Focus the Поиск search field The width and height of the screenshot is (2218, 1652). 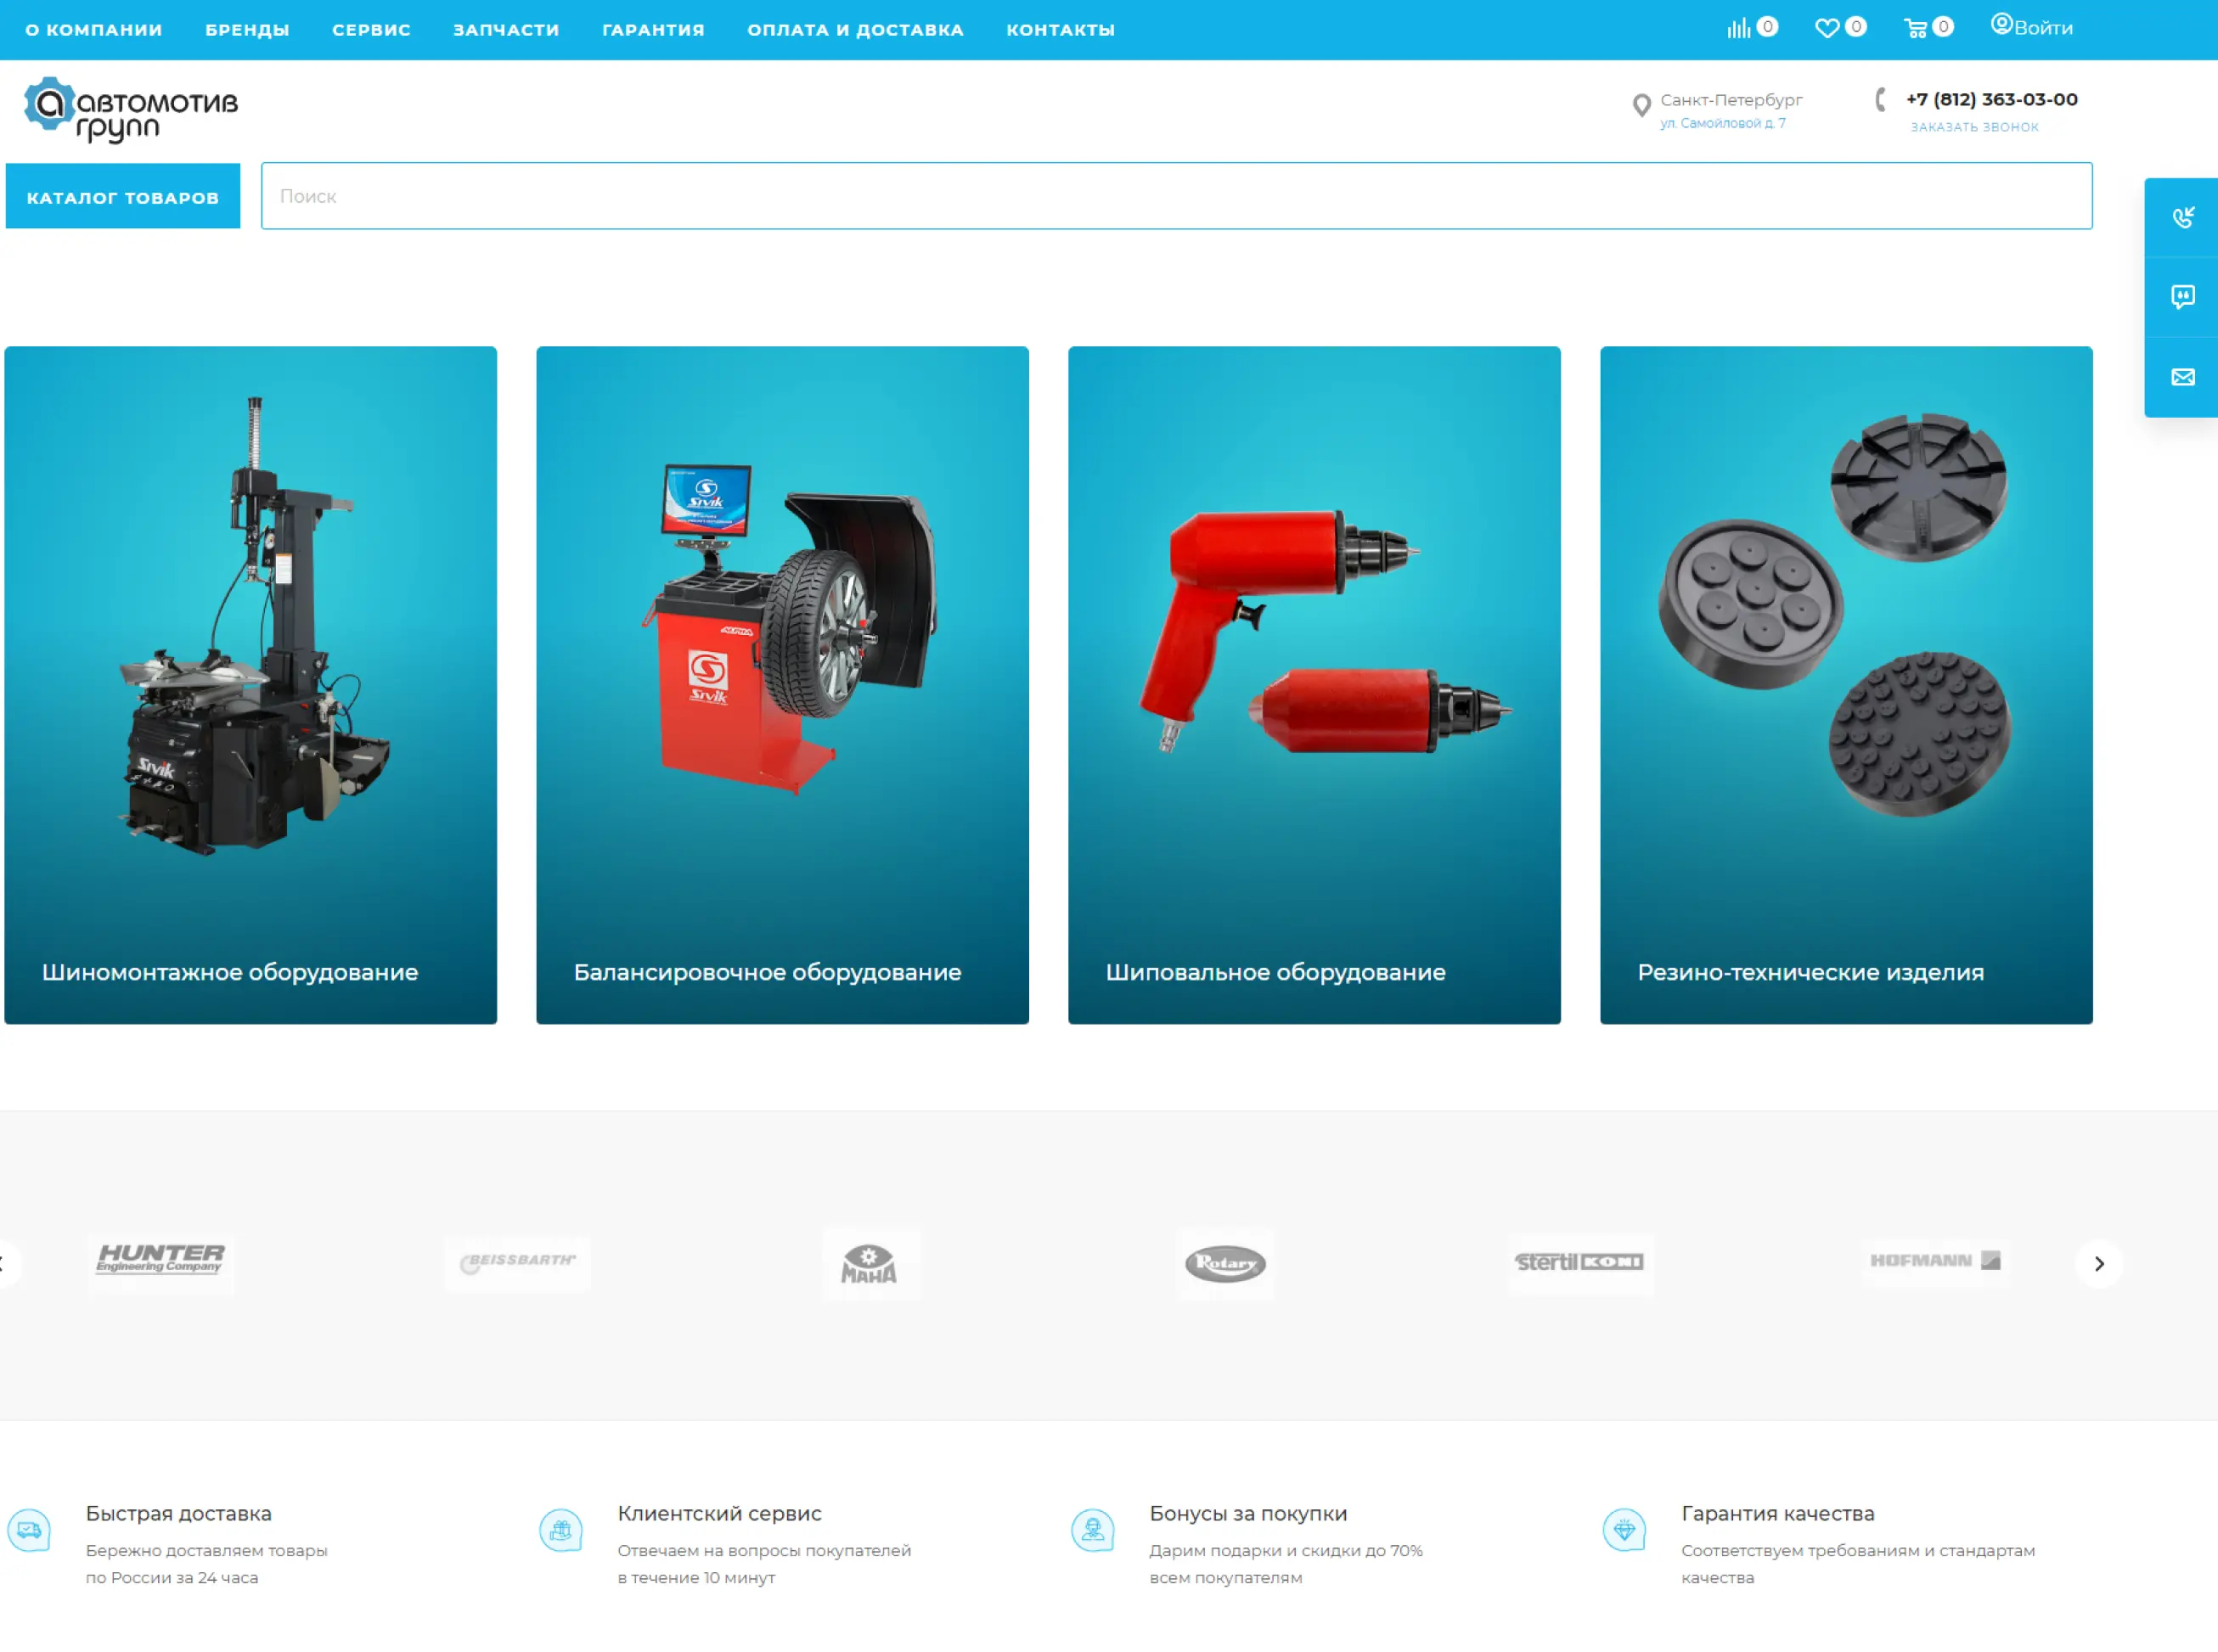(x=1175, y=196)
